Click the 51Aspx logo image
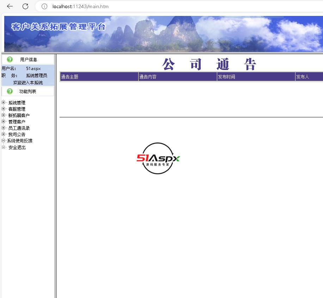The image size is (323, 298). point(158,158)
